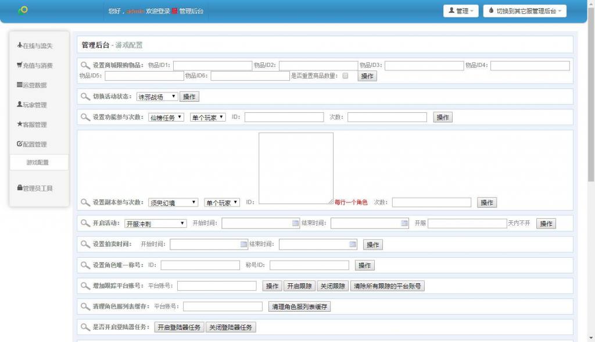The height and width of the screenshot is (342, 595).
Task: Click the shopping cart icon for 充值与消费
Action: 20,65
